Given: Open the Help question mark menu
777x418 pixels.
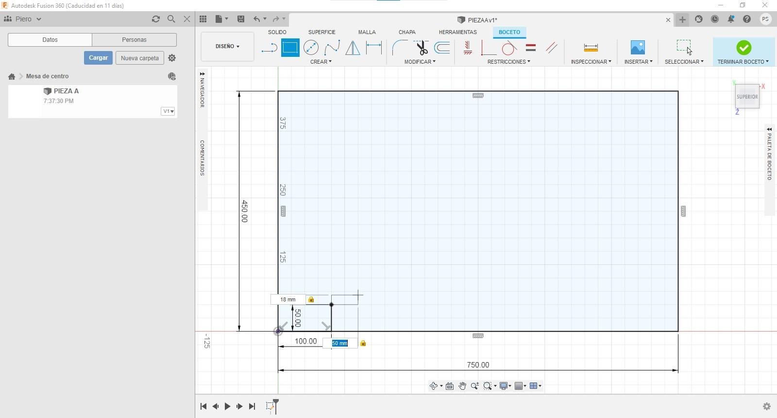Looking at the screenshot, I should click(747, 19).
